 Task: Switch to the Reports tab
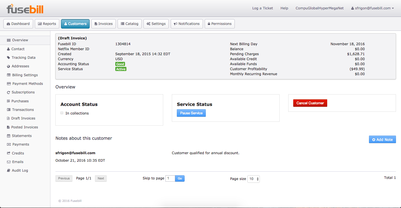coord(47,24)
